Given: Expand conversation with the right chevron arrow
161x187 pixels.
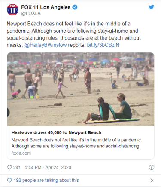Looking at the screenshot, I should (152, 181).
